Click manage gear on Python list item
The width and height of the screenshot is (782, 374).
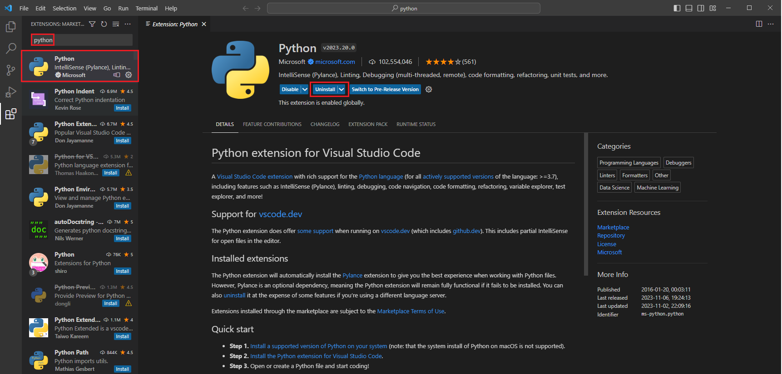[x=129, y=75]
